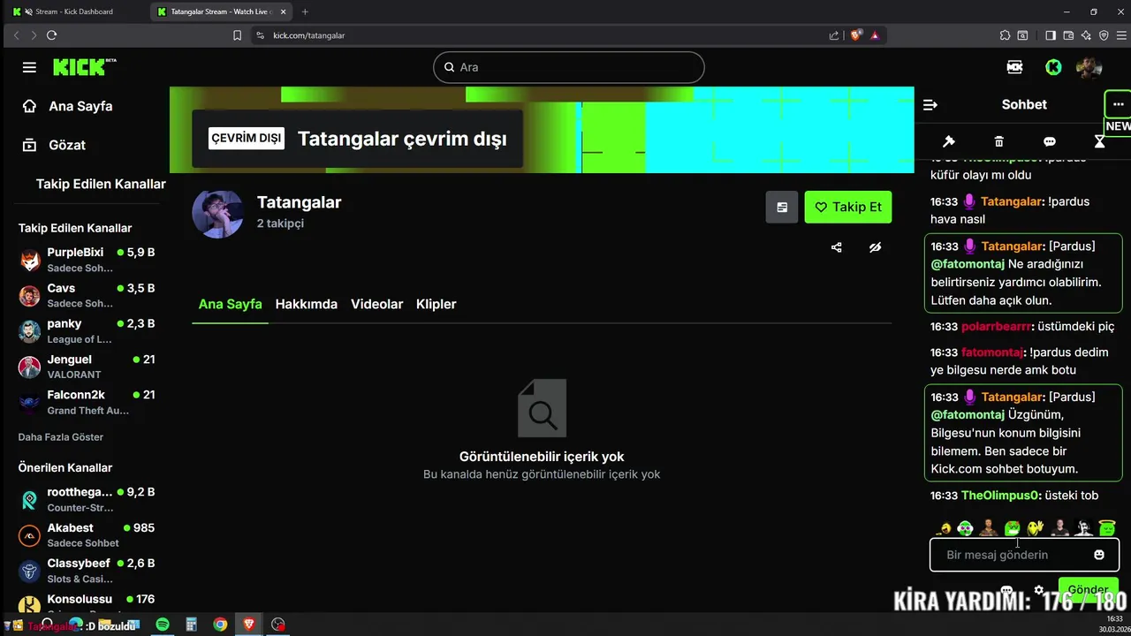
Task: Click the Ara search field
Action: tap(569, 67)
